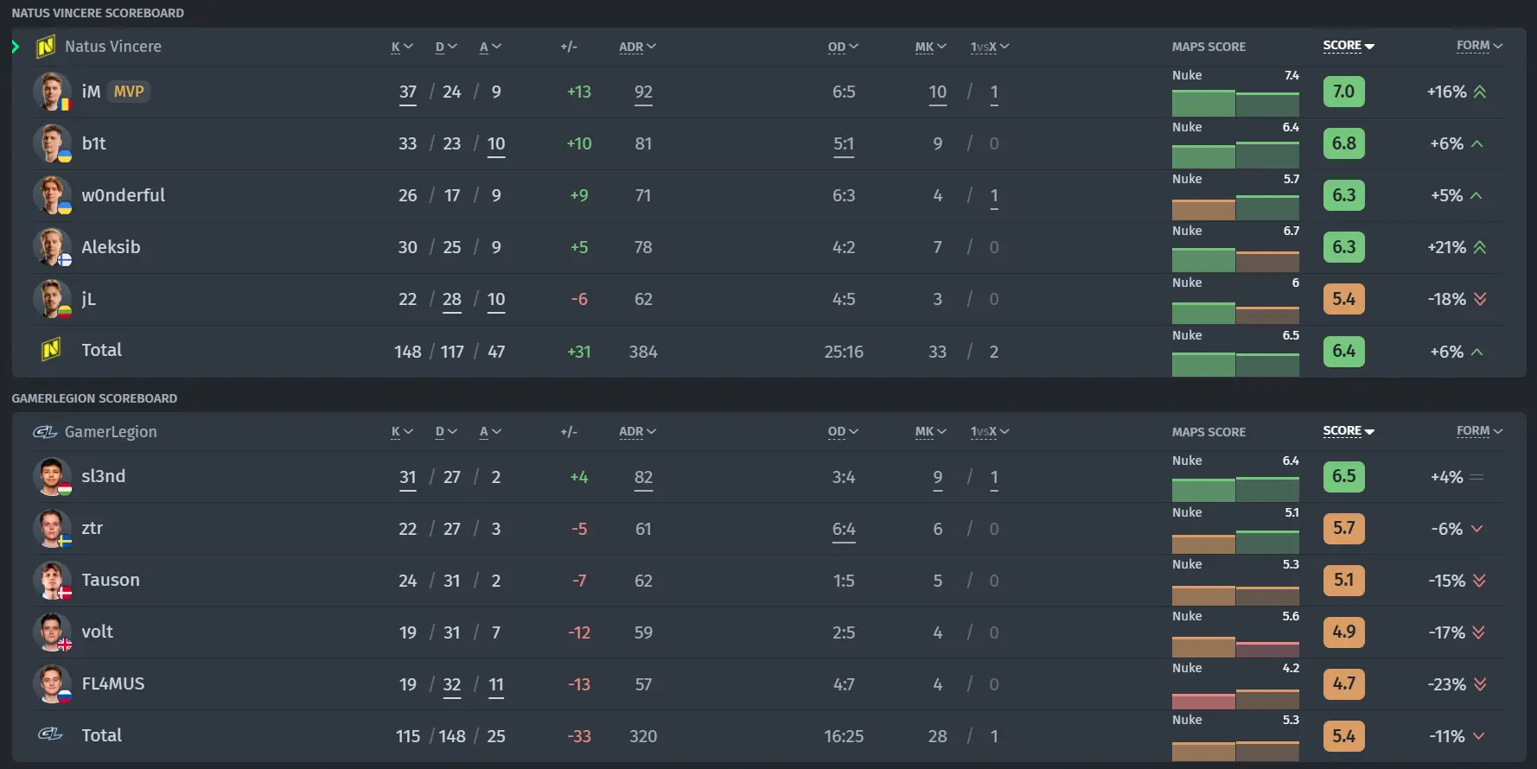Click the Natus Vincere team logo icon
Screen dimensions: 1537x769
(x=46, y=47)
